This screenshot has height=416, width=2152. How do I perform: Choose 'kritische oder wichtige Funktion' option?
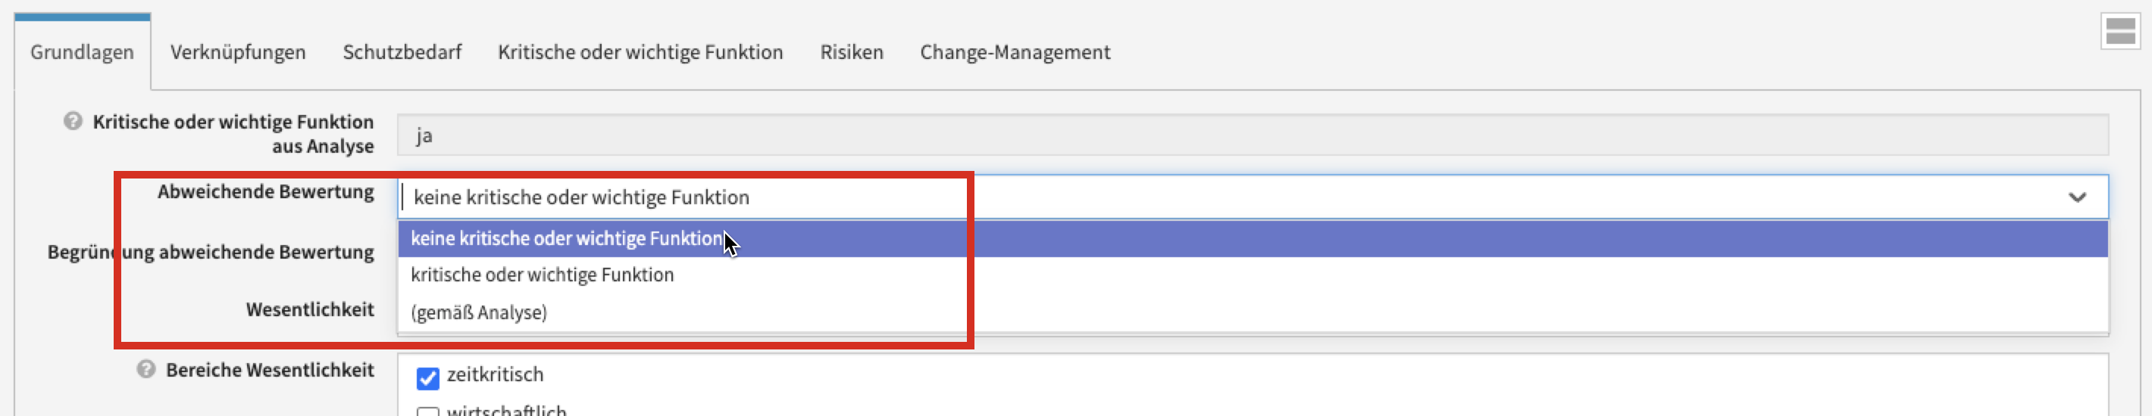pyautogui.click(x=543, y=275)
